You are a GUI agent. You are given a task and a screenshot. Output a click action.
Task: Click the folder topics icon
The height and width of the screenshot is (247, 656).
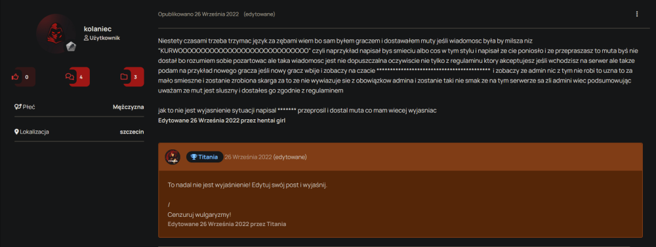coord(123,77)
